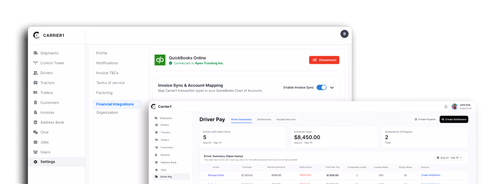Open Jobs icon in the Settings window sidebar

[36, 142]
